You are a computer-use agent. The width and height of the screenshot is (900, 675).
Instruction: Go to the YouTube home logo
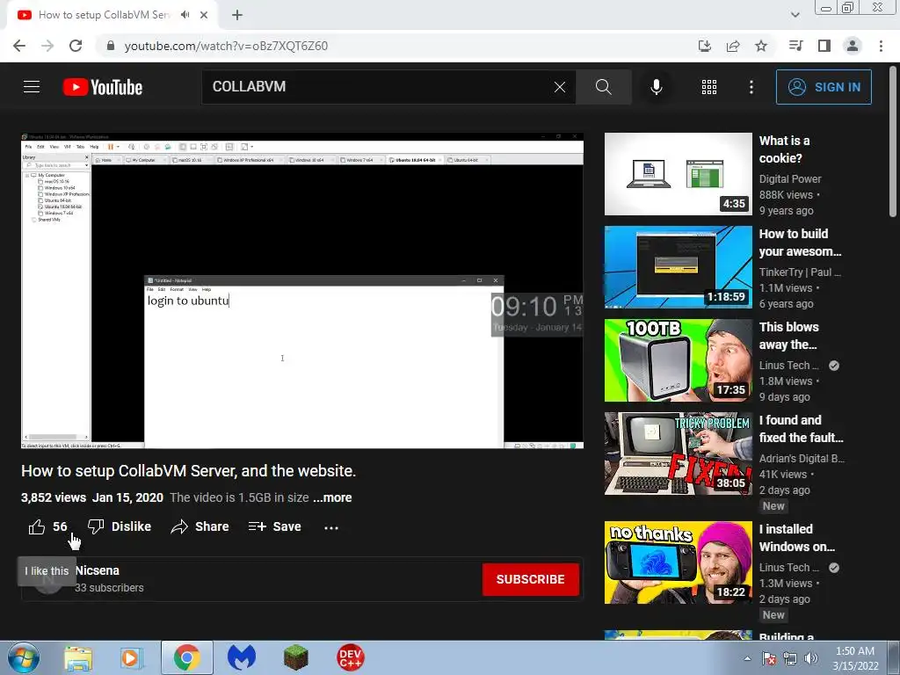(103, 87)
